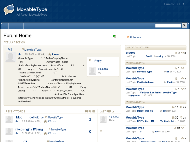Screen dimensions: 190x142
Task: Click the category page icon before MovableType in MT topic
Action: click(x=23, y=49)
